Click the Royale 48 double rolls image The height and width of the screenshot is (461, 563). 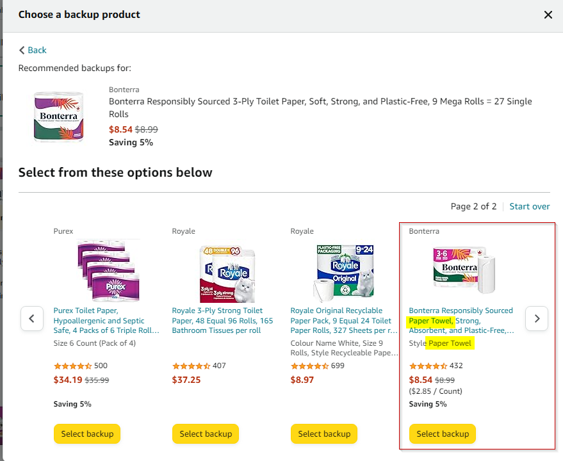227,271
